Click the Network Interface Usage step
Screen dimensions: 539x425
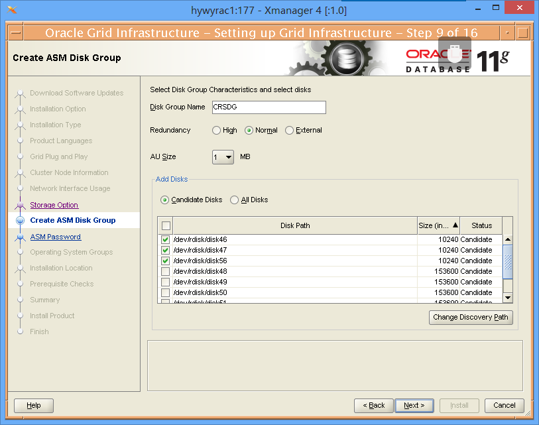[70, 188]
